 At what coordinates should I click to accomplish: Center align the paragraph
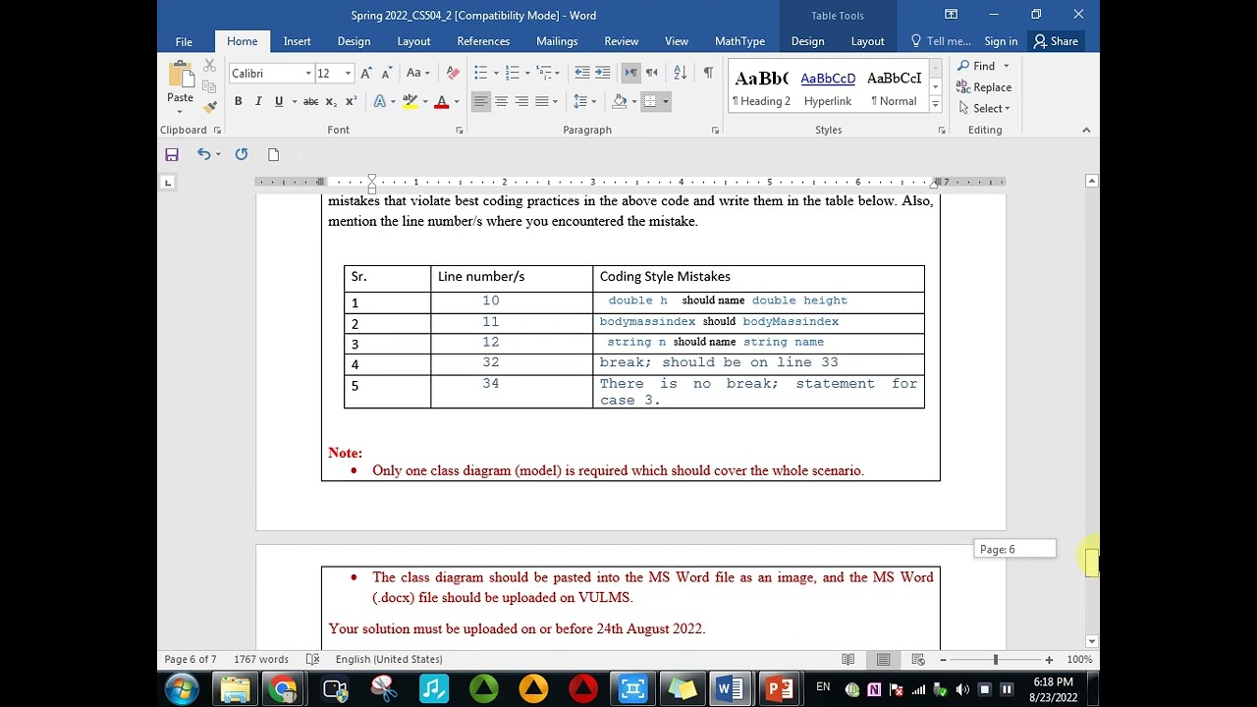pyautogui.click(x=501, y=101)
